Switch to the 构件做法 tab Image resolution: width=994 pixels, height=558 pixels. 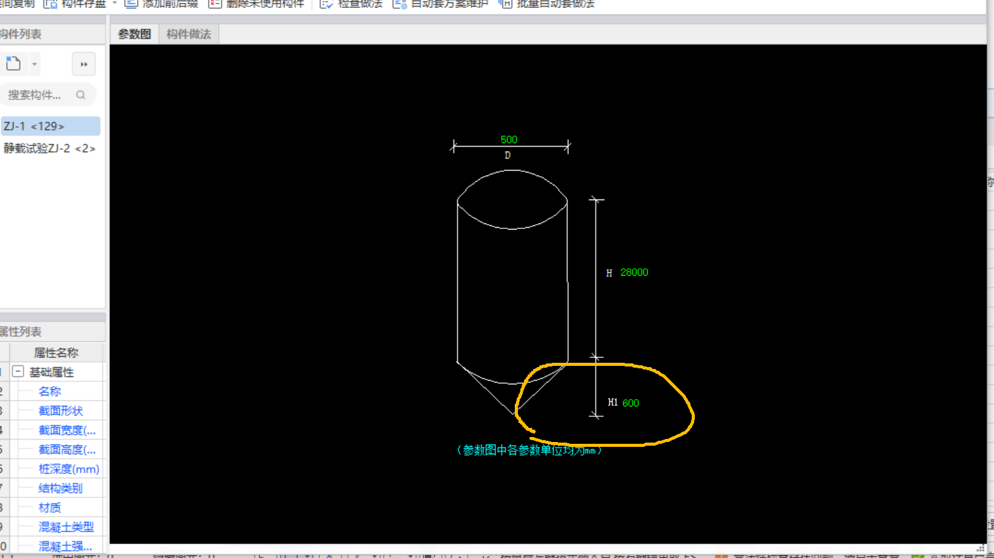click(x=189, y=34)
